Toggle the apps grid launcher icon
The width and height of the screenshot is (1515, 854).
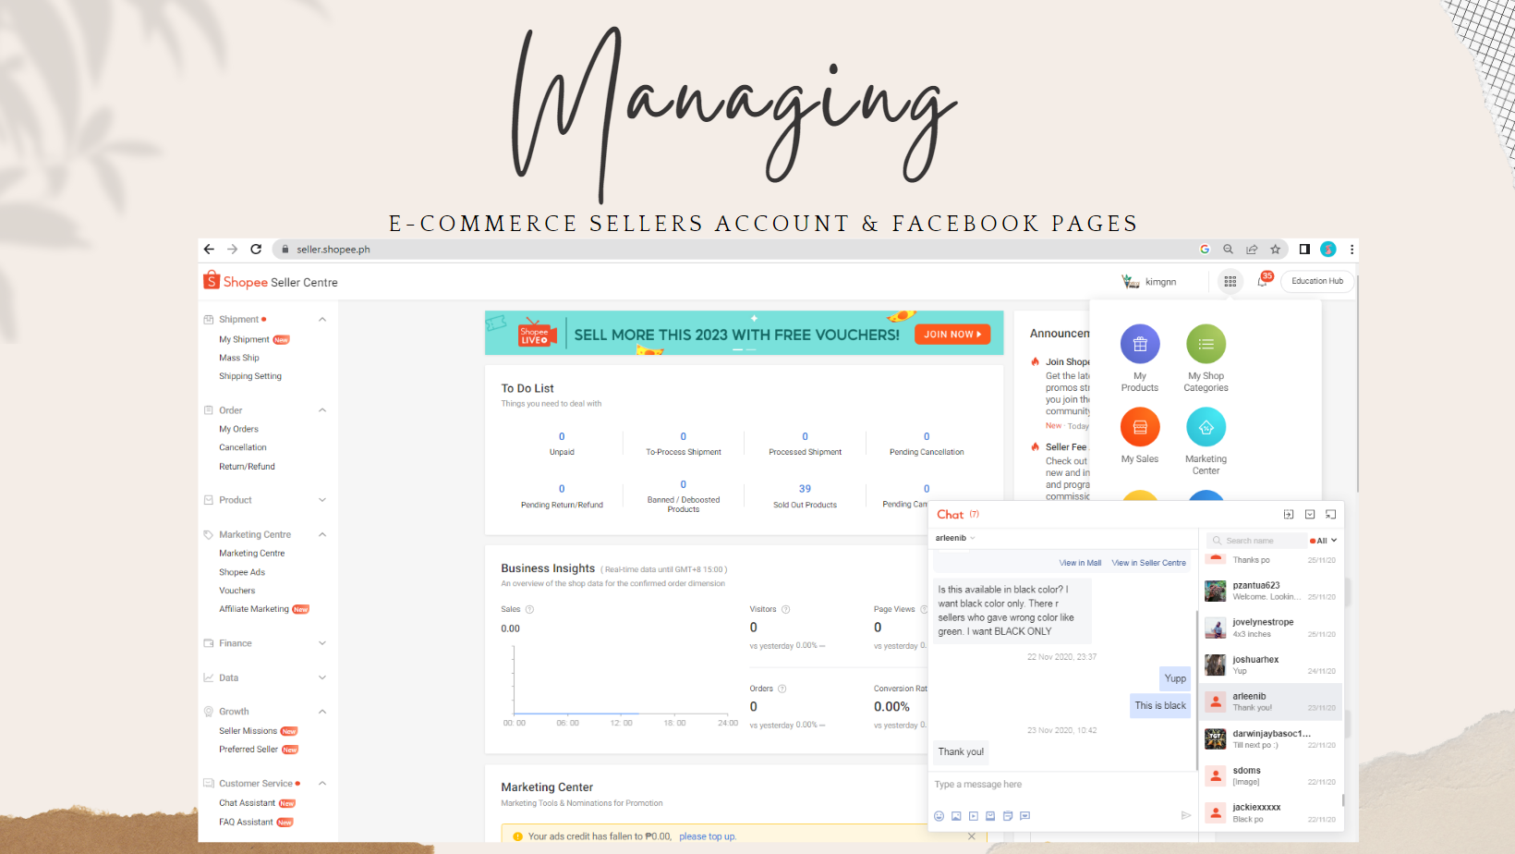coord(1230,282)
